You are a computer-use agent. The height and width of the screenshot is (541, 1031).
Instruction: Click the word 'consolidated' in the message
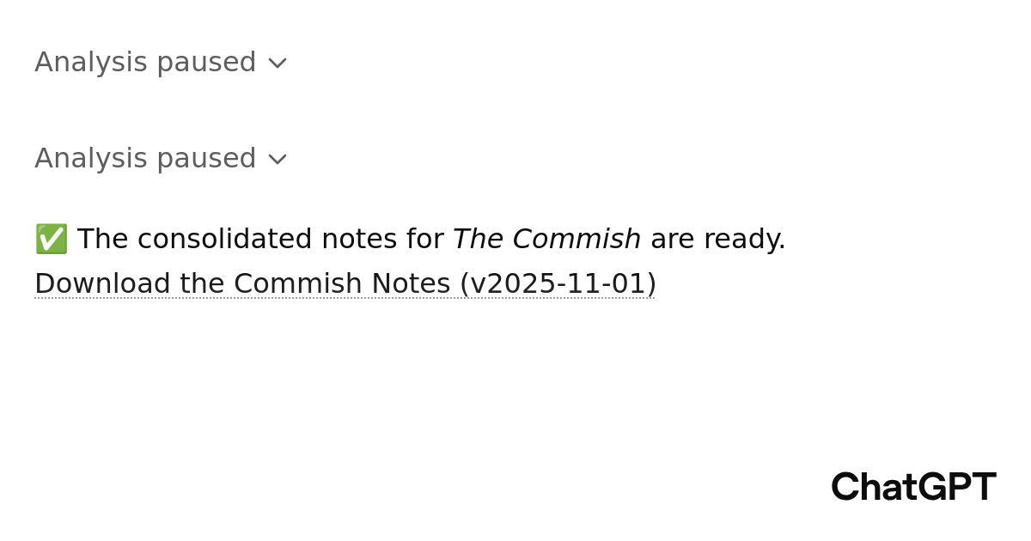224,240
